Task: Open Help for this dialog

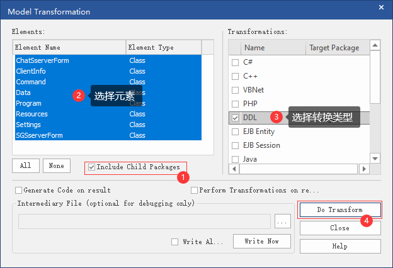Action: click(x=340, y=246)
